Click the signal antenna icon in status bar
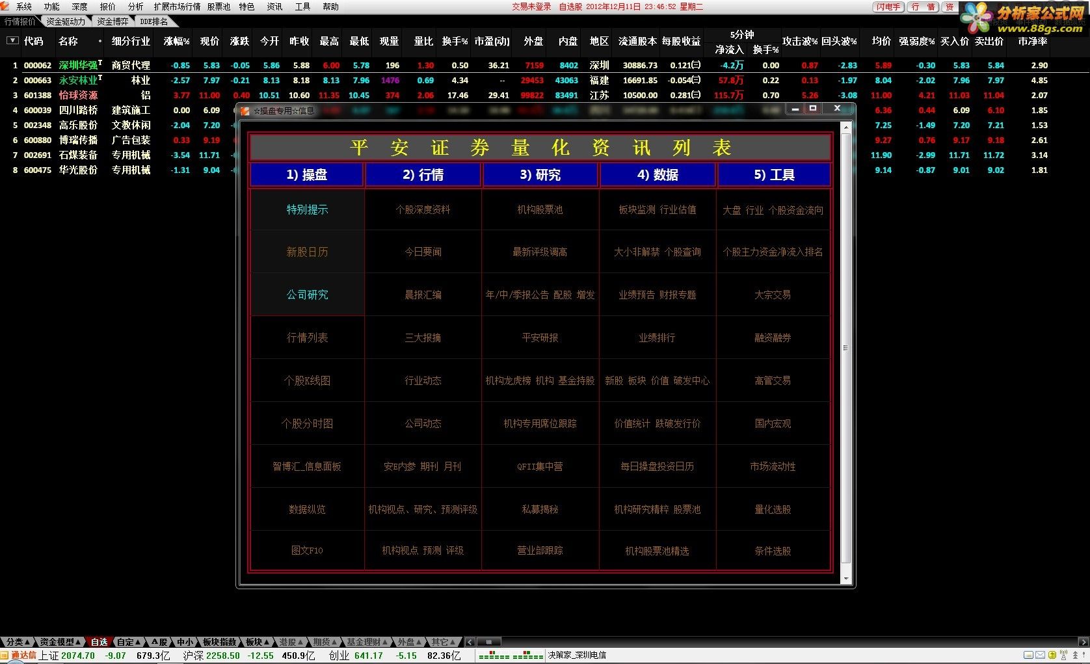1090x664 pixels. [x=1063, y=655]
